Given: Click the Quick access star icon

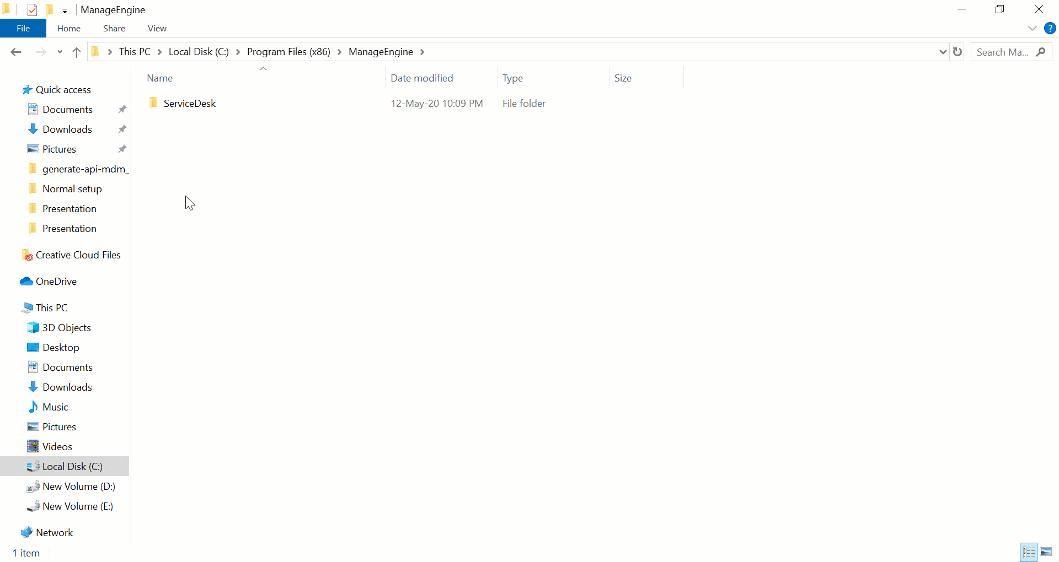Looking at the screenshot, I should tap(27, 90).
